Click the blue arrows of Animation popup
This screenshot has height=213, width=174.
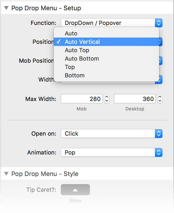coord(159,152)
